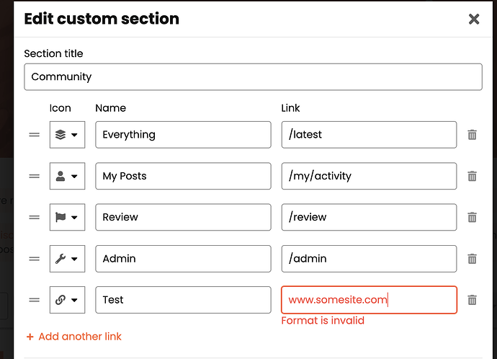Focus the www.somesite.com link field
This screenshot has height=359, width=497.
368,300
